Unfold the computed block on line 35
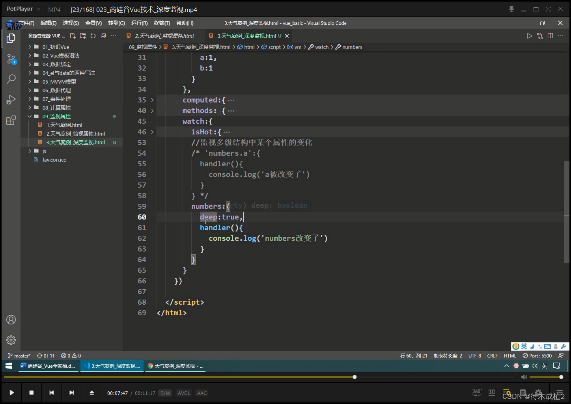The height and width of the screenshot is (404, 571). (152, 100)
